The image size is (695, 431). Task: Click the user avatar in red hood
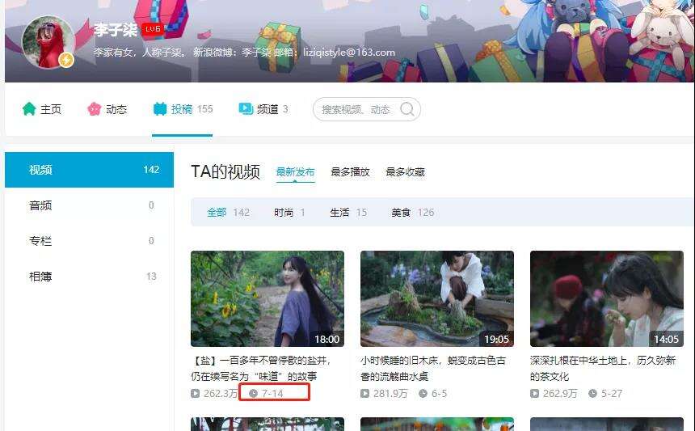coord(48,43)
